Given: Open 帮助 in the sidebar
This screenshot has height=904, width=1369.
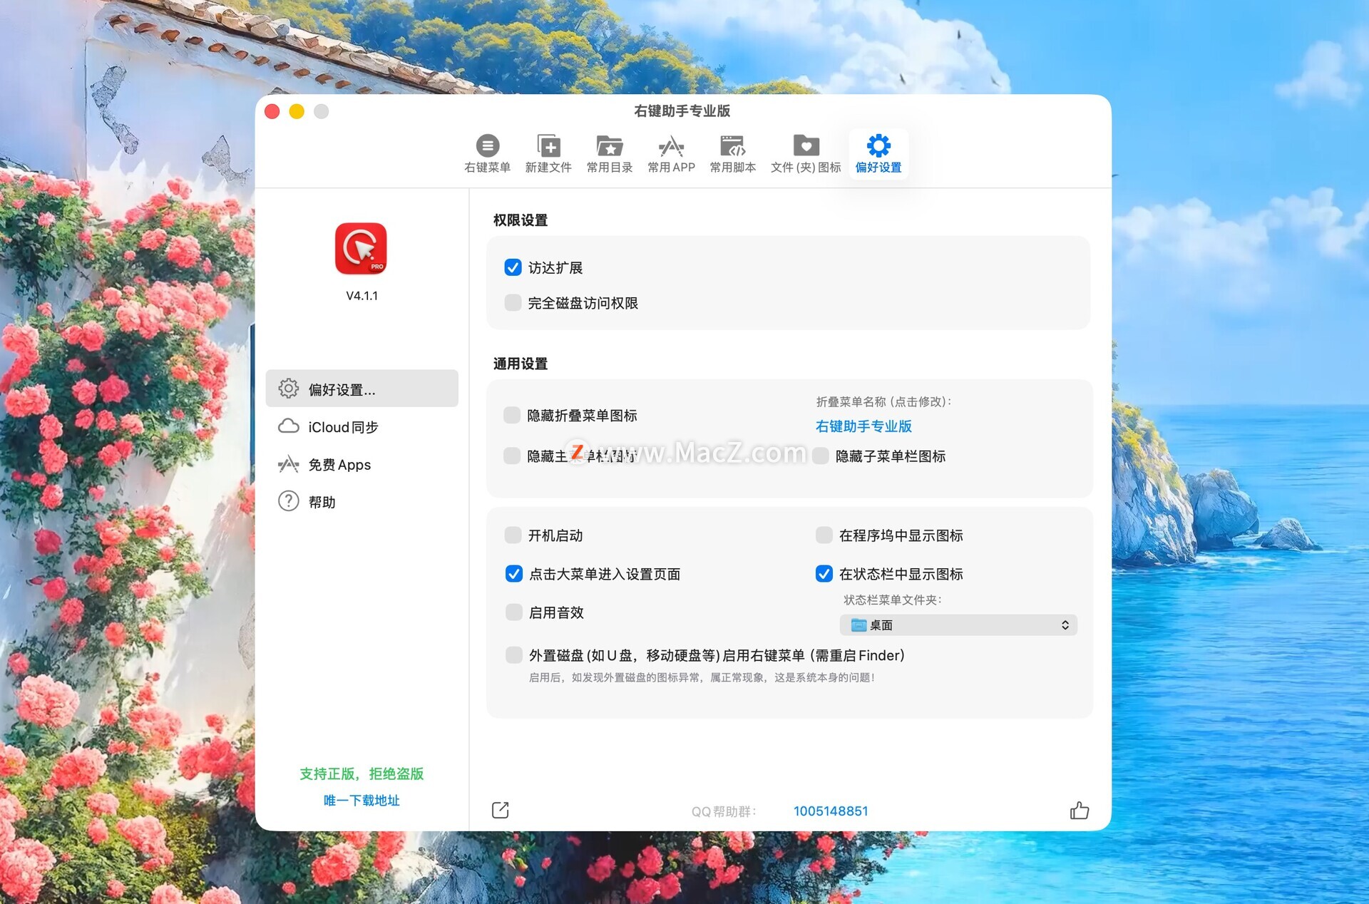Looking at the screenshot, I should coord(322,502).
